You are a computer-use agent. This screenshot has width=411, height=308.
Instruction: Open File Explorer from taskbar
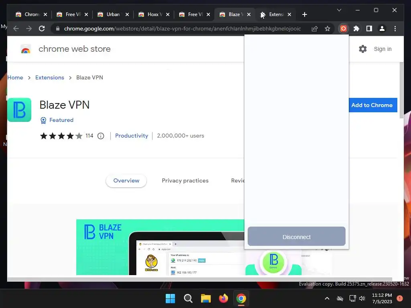(x=206, y=298)
